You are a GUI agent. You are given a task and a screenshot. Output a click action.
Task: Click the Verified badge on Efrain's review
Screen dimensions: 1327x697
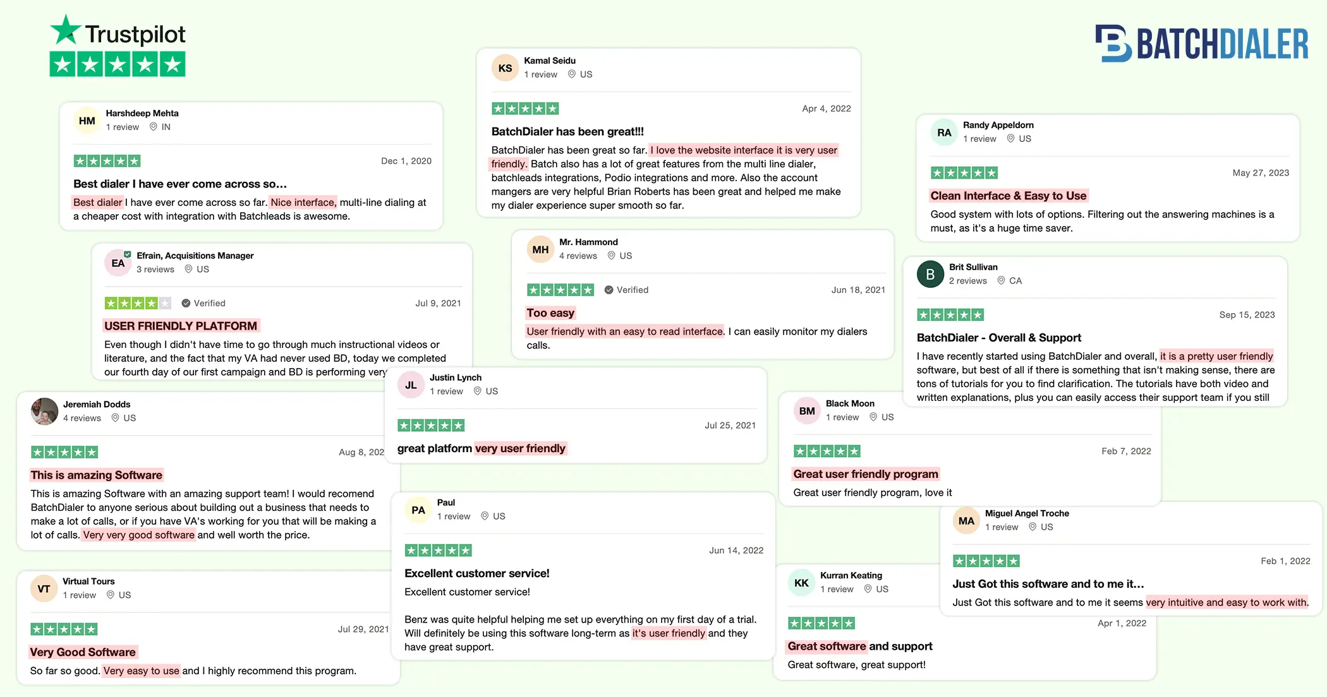point(203,303)
